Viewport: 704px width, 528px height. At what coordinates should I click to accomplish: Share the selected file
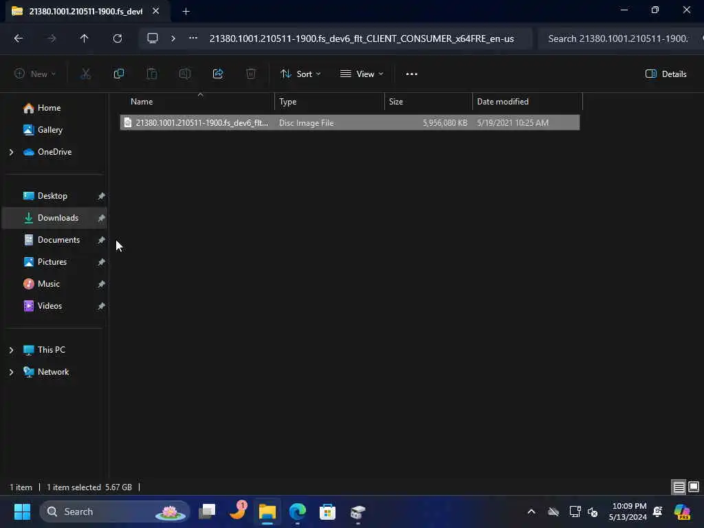pyautogui.click(x=218, y=74)
